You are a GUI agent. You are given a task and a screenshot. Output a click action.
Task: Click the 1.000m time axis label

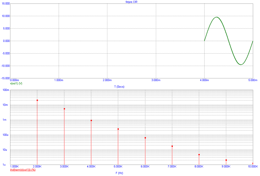59,80
